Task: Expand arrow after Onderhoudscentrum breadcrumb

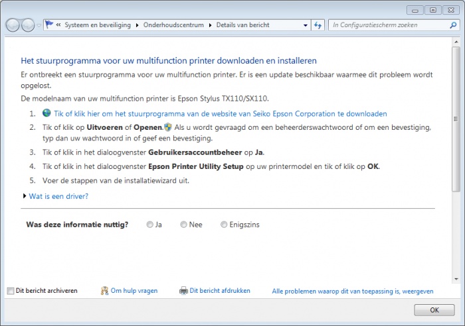Action: click(x=210, y=25)
